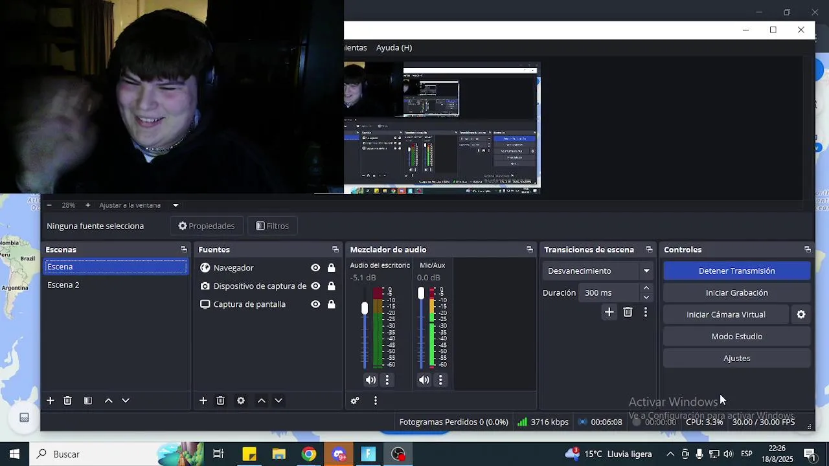Open options dots for Audio del escritorio
The width and height of the screenshot is (829, 466).
pos(387,380)
